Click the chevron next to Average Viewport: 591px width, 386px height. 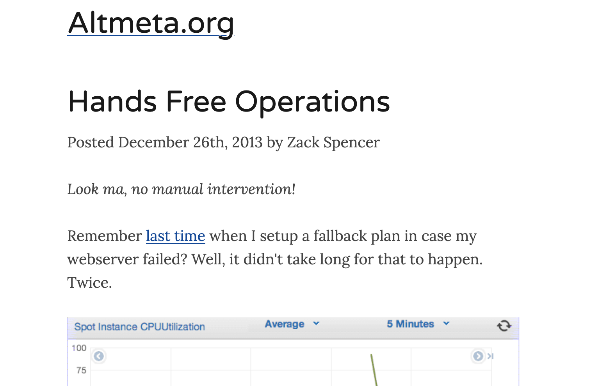click(x=317, y=324)
